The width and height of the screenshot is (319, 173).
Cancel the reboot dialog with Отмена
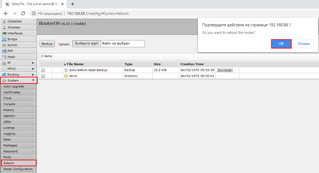(x=303, y=44)
